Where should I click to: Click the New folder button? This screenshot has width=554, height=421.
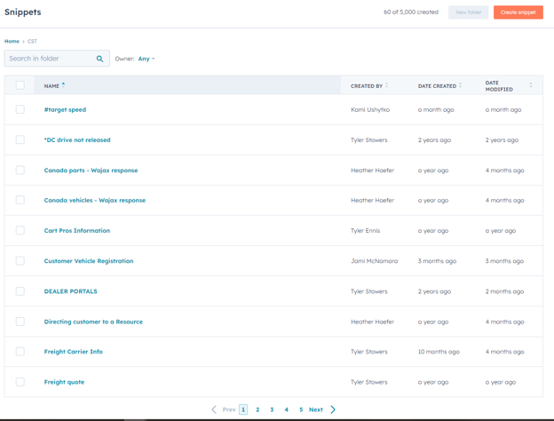468,12
